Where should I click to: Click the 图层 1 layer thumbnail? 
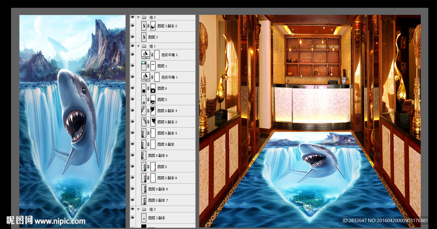click(x=144, y=66)
